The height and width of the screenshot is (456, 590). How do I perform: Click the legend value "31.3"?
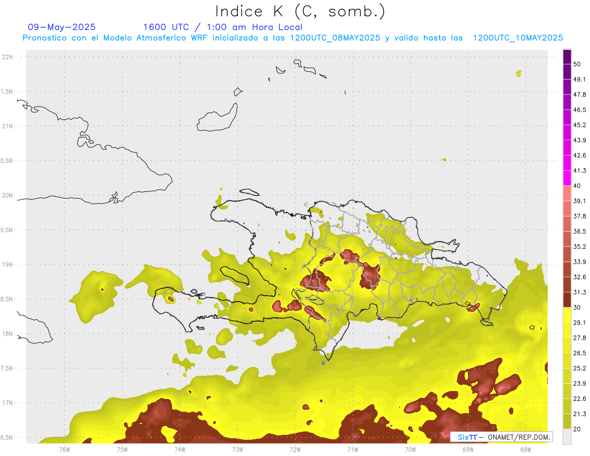(580, 292)
